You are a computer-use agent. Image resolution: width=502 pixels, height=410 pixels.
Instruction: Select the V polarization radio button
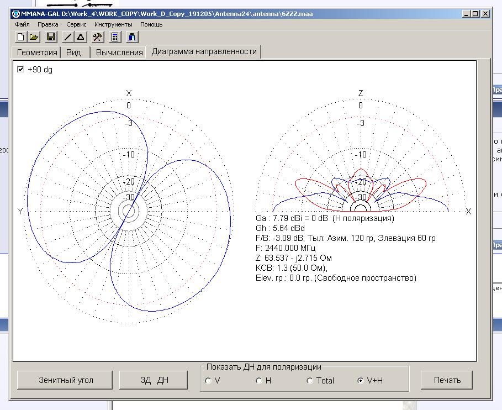click(x=208, y=381)
